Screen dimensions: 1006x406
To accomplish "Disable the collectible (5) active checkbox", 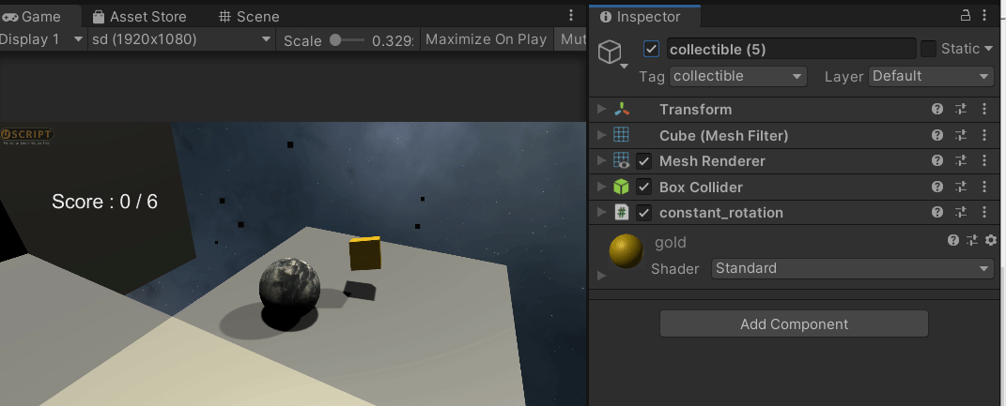I will (652, 49).
